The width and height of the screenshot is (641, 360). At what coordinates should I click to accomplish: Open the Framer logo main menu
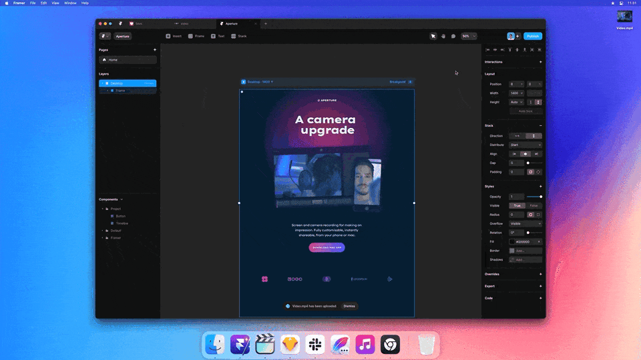(x=105, y=36)
